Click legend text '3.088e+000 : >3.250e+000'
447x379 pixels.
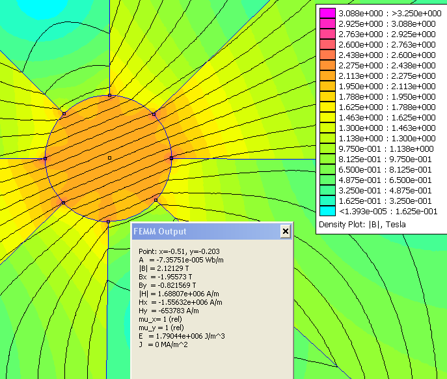(390, 14)
